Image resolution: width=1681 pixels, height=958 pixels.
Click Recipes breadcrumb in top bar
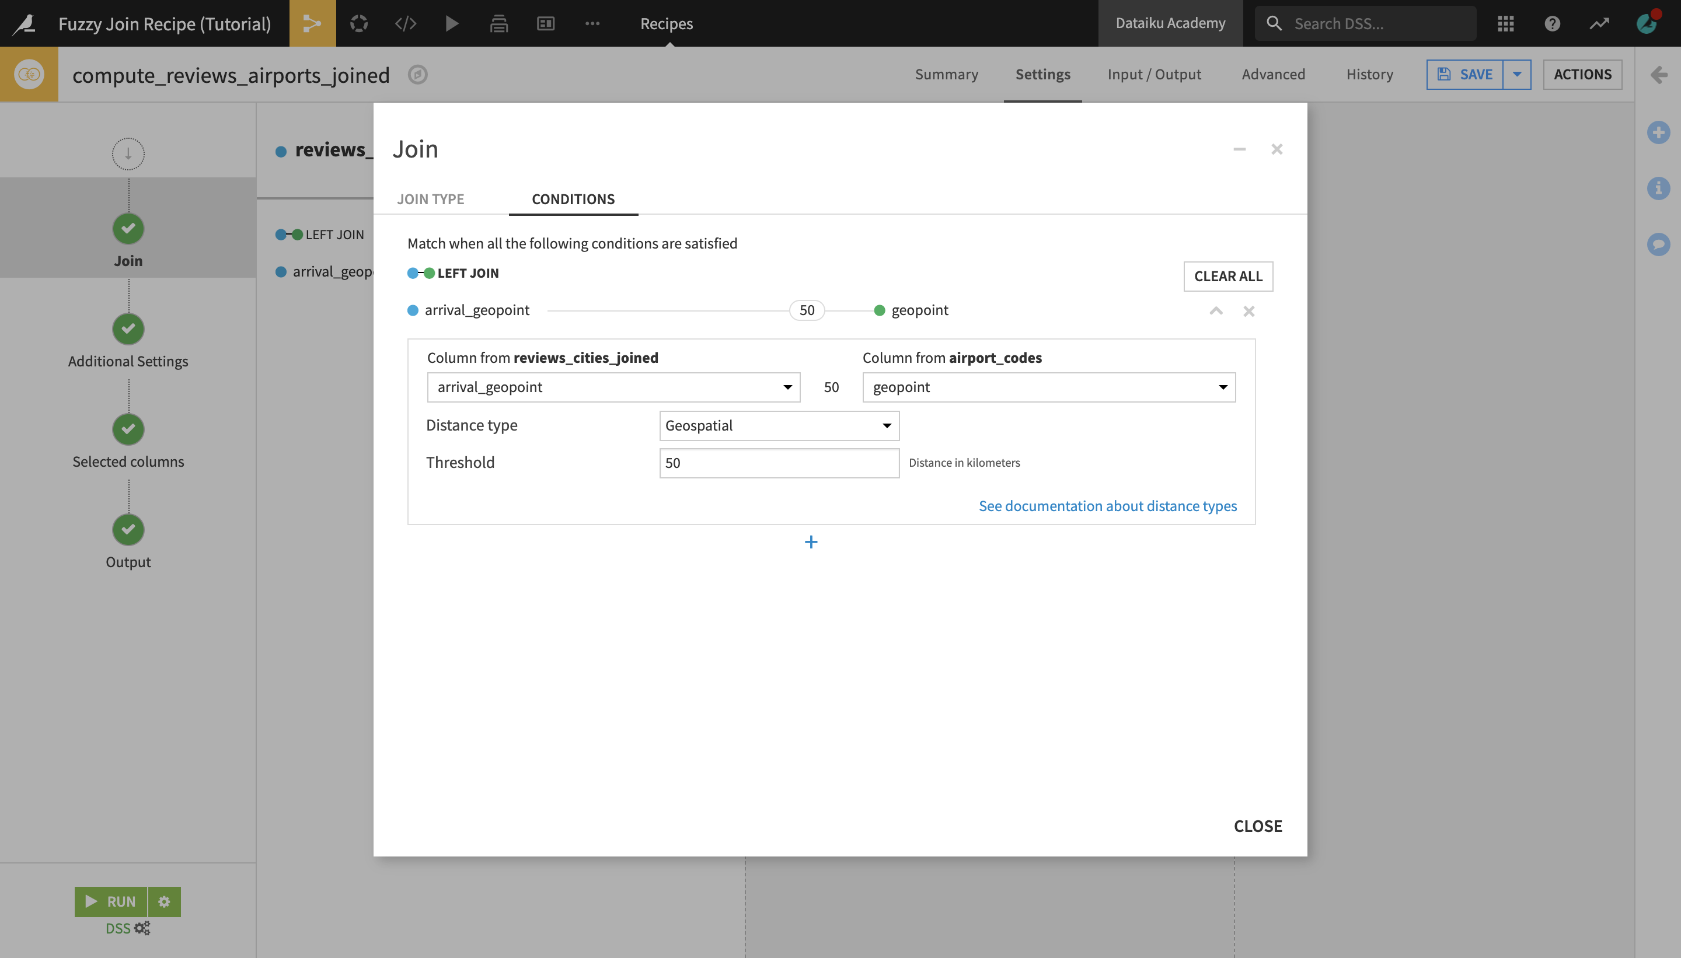(x=666, y=24)
